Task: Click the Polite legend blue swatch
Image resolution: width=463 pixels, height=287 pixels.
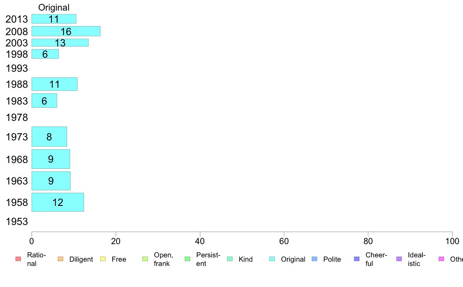Action: [x=315, y=259]
